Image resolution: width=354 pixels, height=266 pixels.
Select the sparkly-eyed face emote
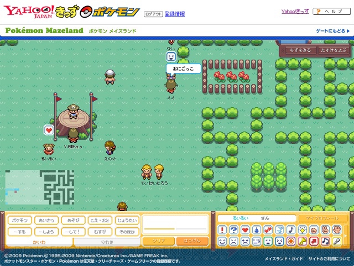pos(245,241)
